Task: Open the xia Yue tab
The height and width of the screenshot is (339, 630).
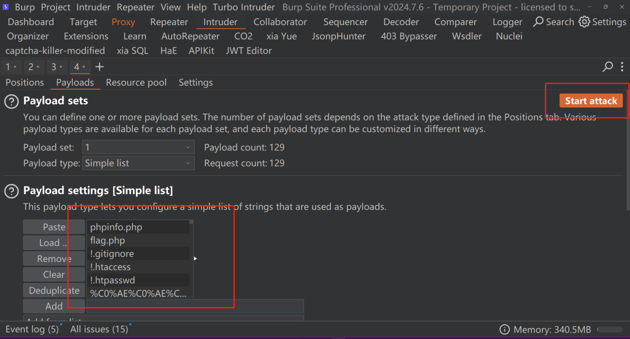Action: click(282, 36)
